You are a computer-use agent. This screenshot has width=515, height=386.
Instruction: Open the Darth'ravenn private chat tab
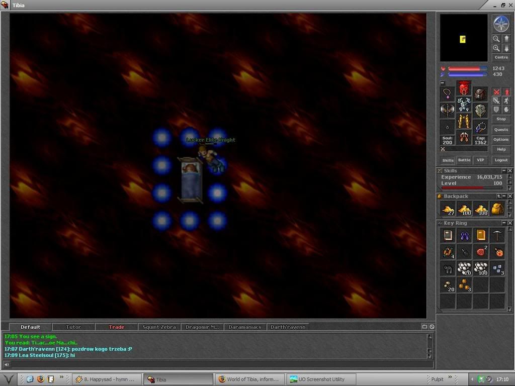288,327
